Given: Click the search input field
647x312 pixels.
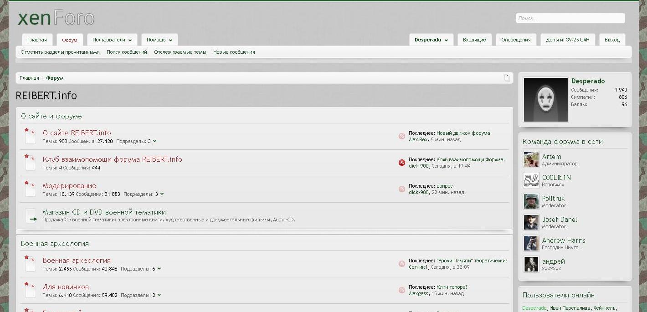Looking at the screenshot, I should tap(570, 18).
